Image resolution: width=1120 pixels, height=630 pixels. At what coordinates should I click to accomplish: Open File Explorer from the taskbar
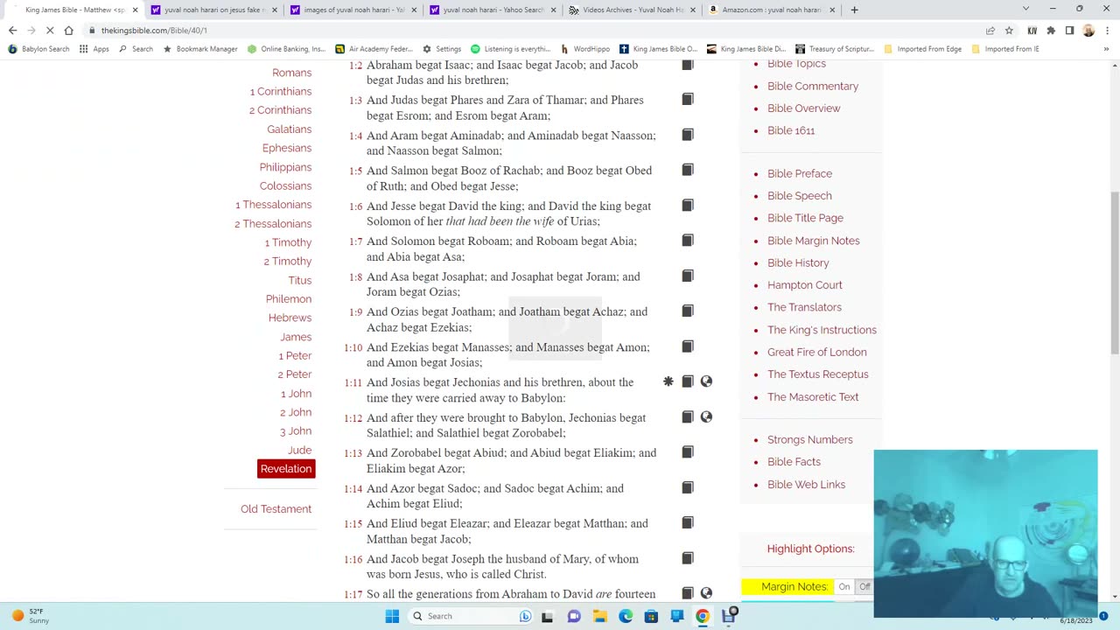click(x=600, y=616)
